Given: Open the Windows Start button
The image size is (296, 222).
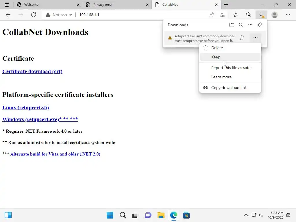Looking at the screenshot, I should point(110,215).
